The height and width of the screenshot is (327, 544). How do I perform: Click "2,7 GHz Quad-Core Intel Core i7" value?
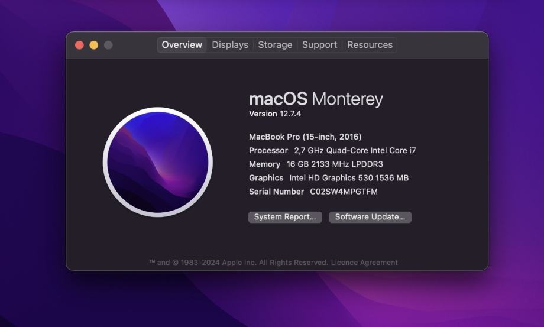tap(355, 151)
